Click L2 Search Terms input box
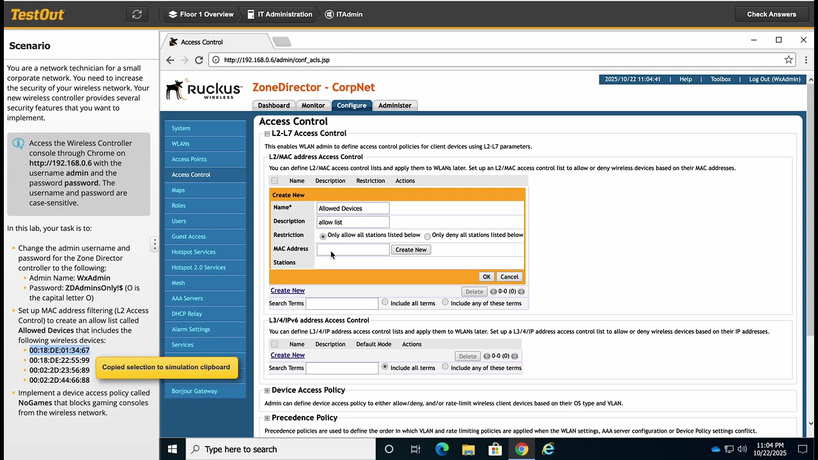Image resolution: width=818 pixels, height=460 pixels. [x=342, y=303]
